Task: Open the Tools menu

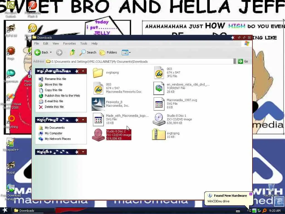Action: click(83, 43)
